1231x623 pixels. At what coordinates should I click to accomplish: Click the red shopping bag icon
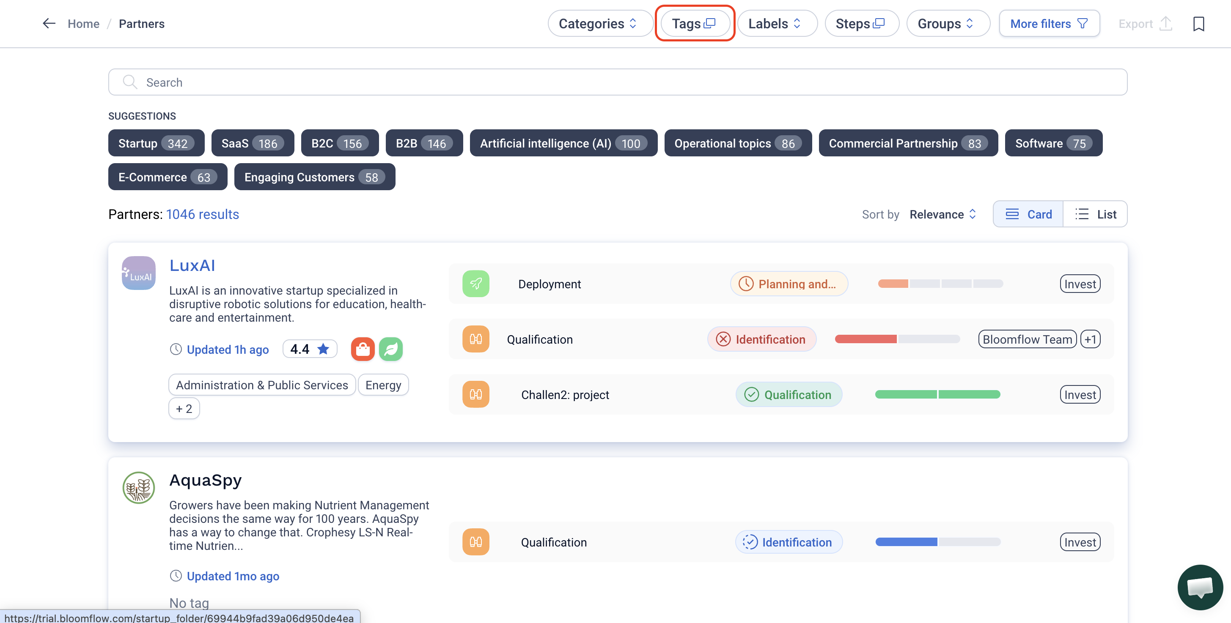[x=363, y=349]
